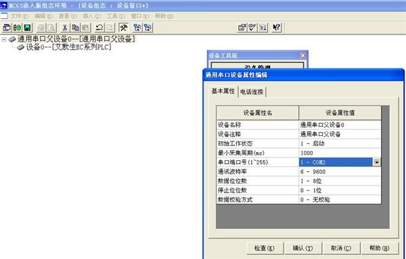Open the 文件 menu
The height and width of the screenshot is (259, 406).
(x=20, y=16)
